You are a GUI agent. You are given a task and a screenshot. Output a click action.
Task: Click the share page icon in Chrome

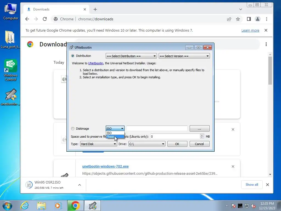click(229, 19)
